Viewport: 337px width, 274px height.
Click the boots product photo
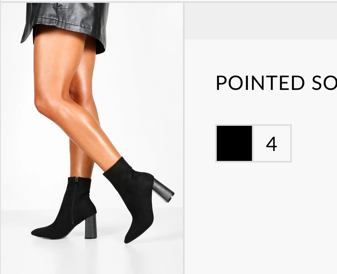coord(92,138)
